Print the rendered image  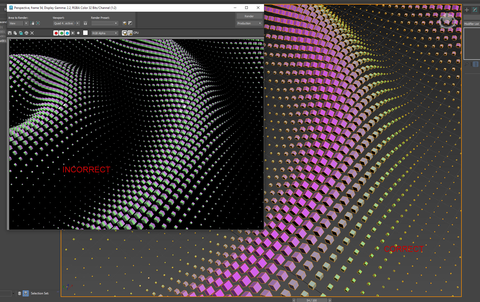point(26,33)
